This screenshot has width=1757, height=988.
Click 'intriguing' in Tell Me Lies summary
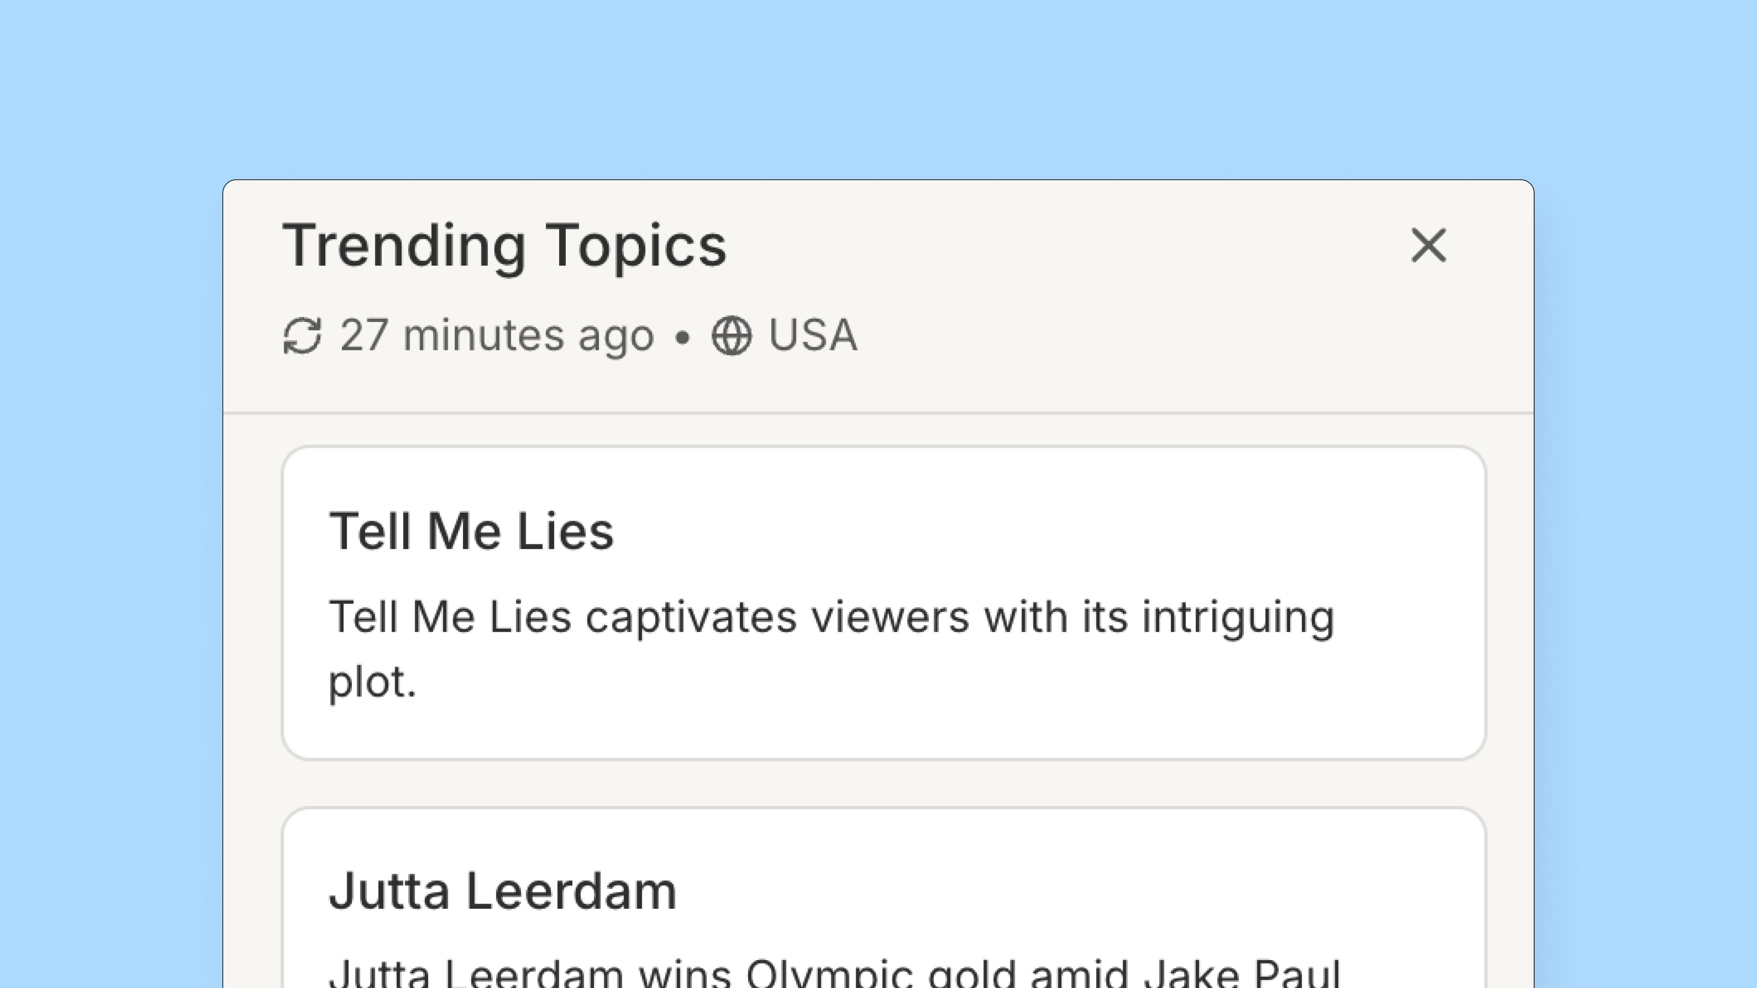(x=1238, y=619)
